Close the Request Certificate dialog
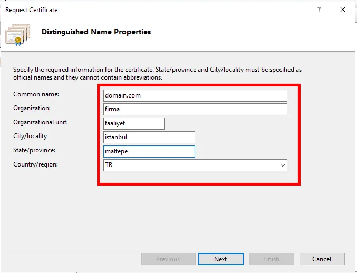Image resolution: width=357 pixels, height=273 pixels. click(x=343, y=10)
